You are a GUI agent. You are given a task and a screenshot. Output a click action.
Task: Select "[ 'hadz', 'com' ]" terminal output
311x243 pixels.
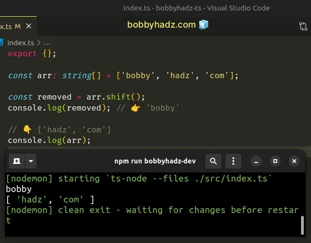[50, 200]
